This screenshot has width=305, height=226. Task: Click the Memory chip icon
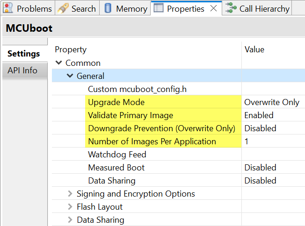coord(108,8)
